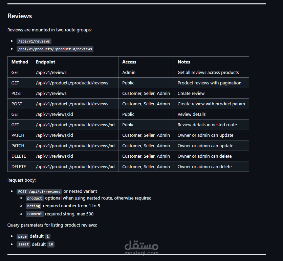The height and width of the screenshot is (261, 283).
Task: Click 'Get all reviews across products' note
Action: (x=208, y=72)
